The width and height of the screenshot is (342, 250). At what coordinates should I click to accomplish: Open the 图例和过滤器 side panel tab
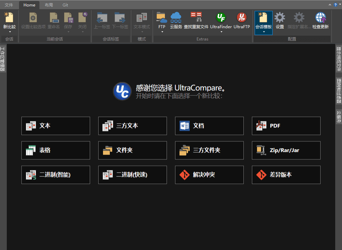coord(339,91)
